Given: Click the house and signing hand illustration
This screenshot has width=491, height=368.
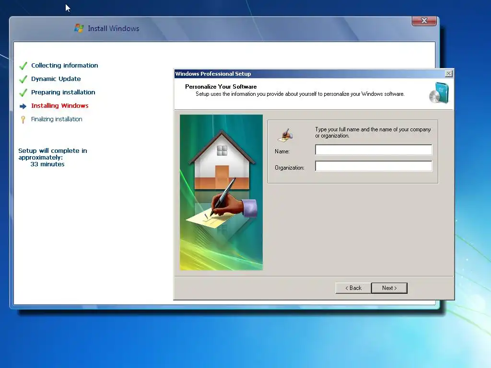Looking at the screenshot, I should 221,192.
